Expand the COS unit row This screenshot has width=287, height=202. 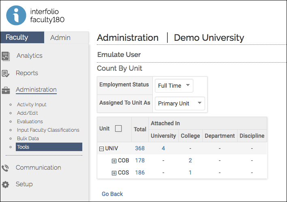114,173
